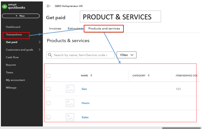
Task: Go to Cash flow in sidebar
Action: click(x=12, y=57)
